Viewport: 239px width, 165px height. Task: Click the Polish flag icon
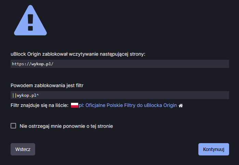pos(74,106)
